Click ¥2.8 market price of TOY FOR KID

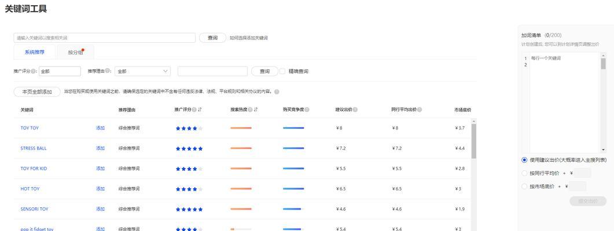tap(460, 169)
